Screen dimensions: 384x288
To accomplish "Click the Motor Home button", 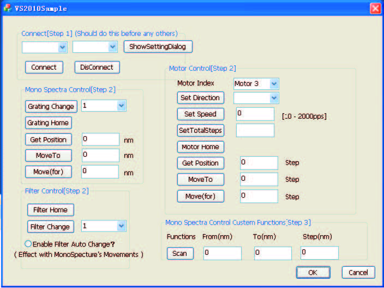I will click(x=200, y=146).
